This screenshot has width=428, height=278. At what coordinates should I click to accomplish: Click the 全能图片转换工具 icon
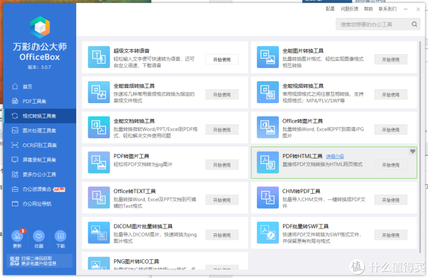(267, 57)
